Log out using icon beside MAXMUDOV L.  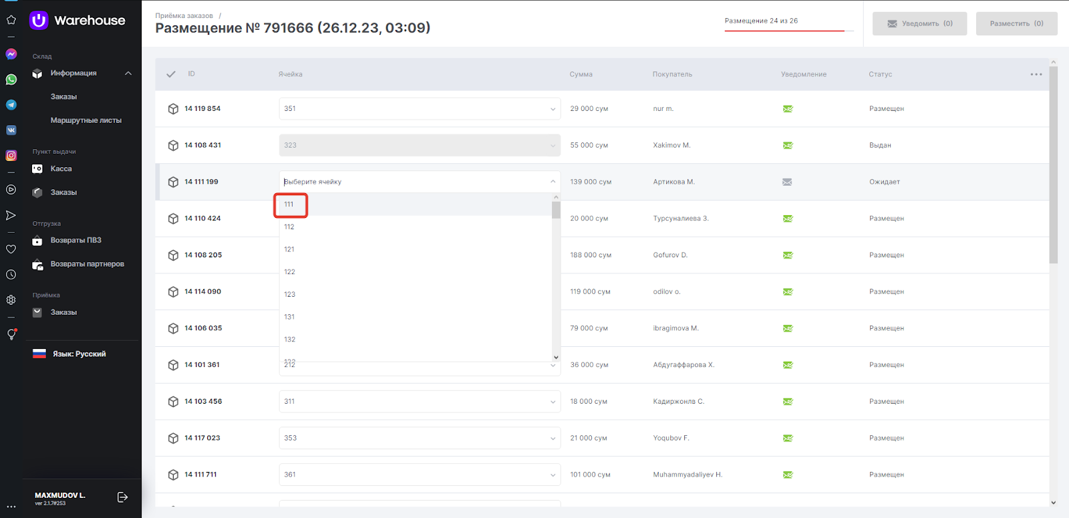pos(122,497)
